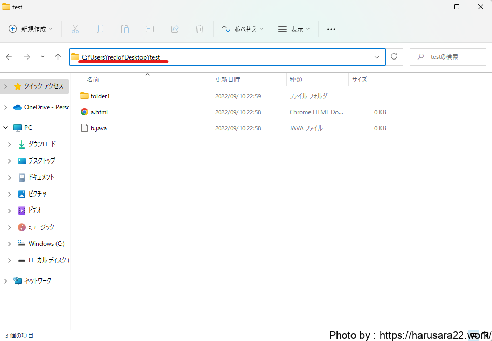The height and width of the screenshot is (341, 492).
Task: Click the Delete trash can icon
Action: coord(200,29)
